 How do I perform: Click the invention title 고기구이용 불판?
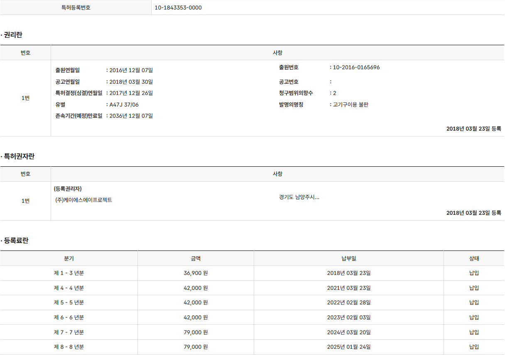tap(351, 105)
